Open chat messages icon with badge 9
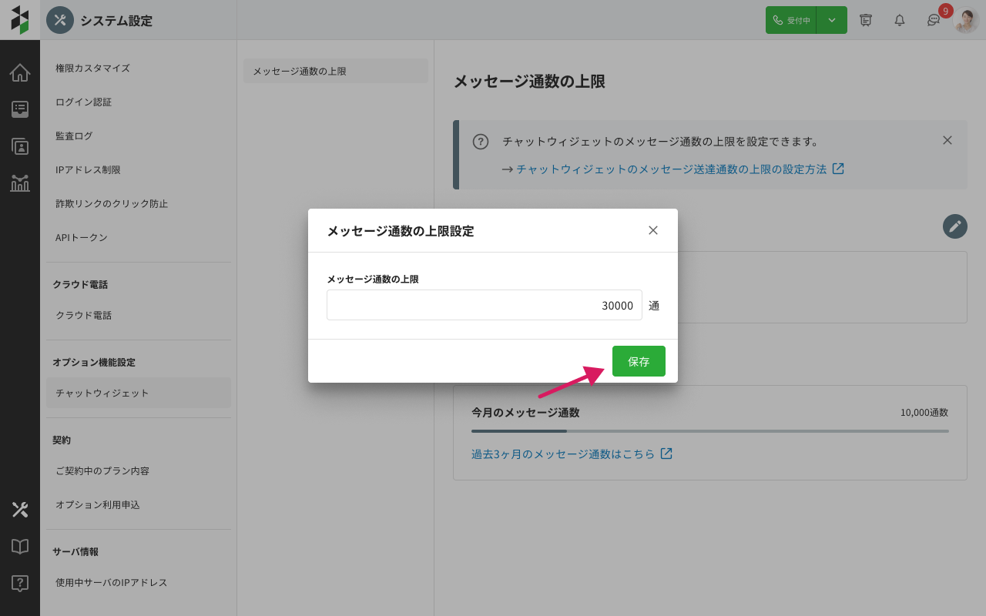Viewport: 986px width, 616px height. (934, 20)
